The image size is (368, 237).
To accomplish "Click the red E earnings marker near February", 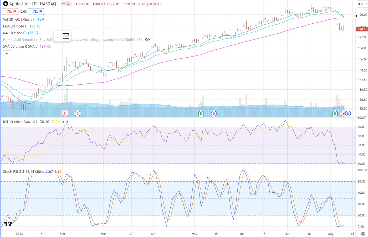I will click(64, 114).
